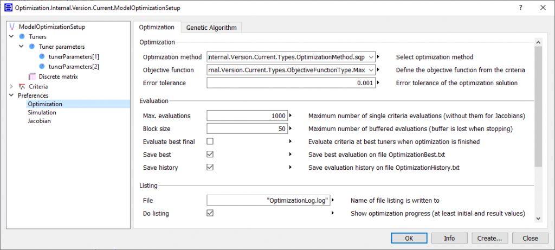Click the tunerParameters[1] icon
Screen dimensions: 555x250
(x=42, y=56)
